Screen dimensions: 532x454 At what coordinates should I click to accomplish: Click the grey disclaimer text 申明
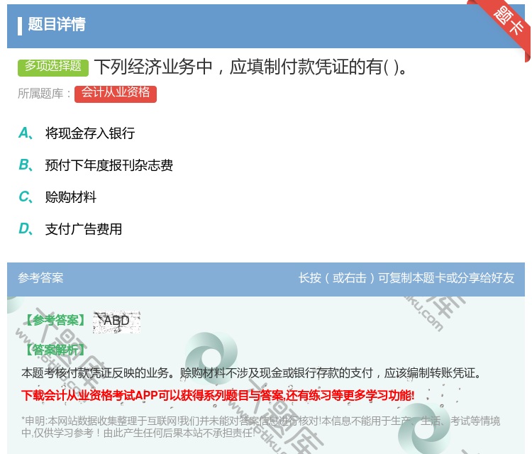coord(260,427)
